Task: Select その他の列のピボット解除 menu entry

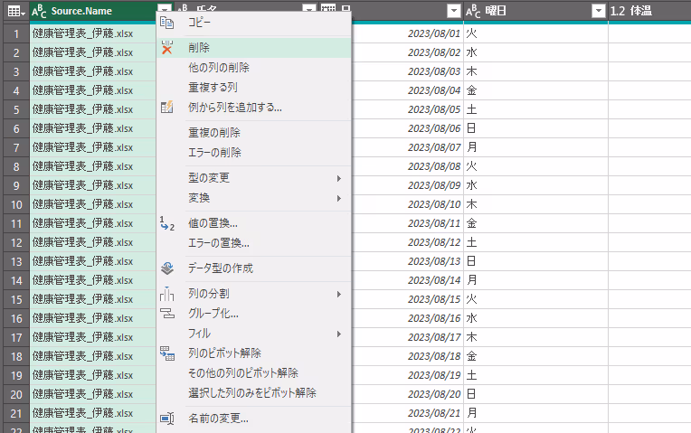Action: pos(254,373)
